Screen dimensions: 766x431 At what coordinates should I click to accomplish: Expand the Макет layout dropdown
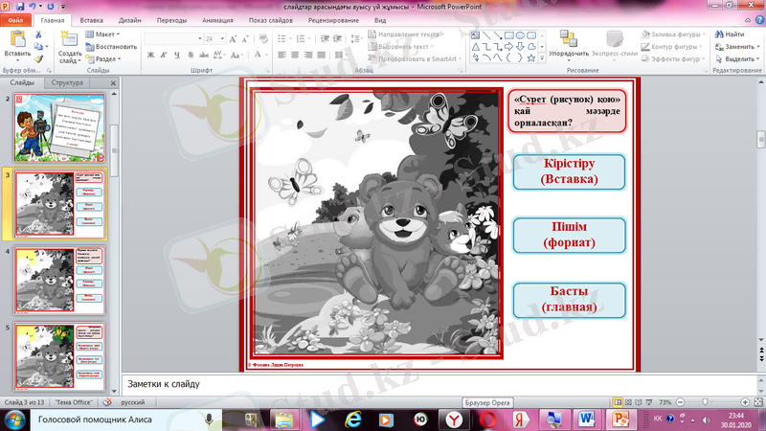point(106,34)
